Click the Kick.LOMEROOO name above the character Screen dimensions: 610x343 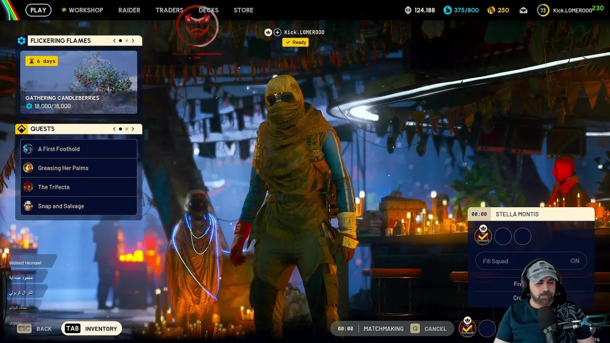tap(304, 32)
